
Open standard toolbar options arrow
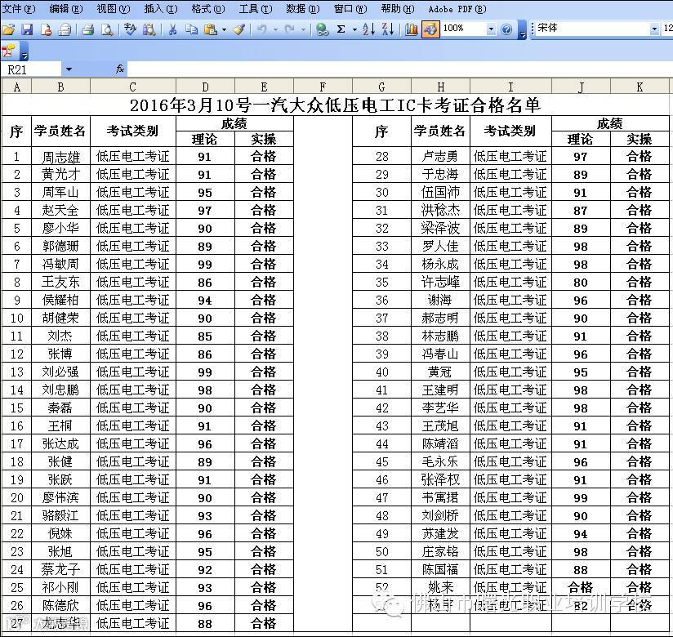tap(522, 29)
